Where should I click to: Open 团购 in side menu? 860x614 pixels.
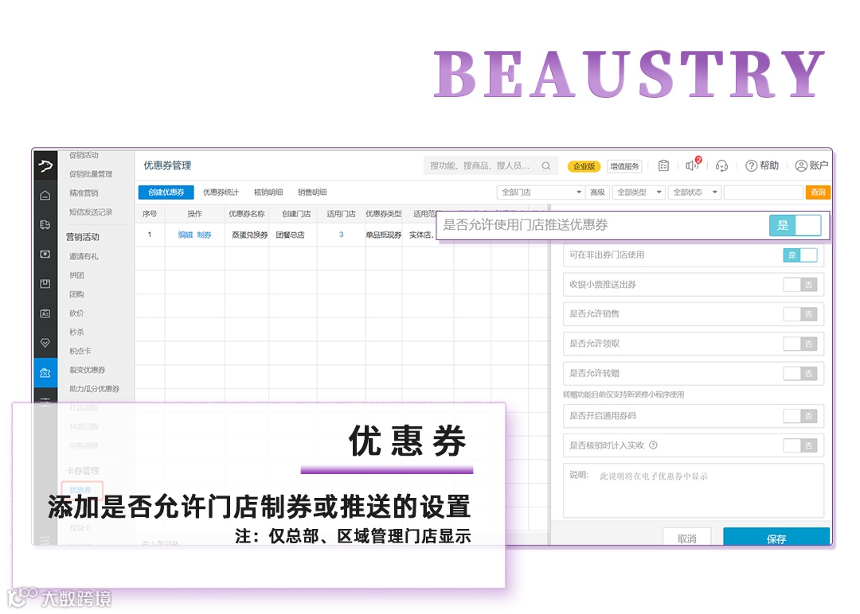click(x=76, y=294)
